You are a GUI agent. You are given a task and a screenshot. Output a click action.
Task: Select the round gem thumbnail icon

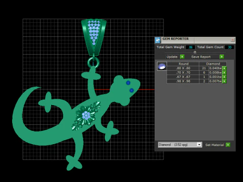162,66
